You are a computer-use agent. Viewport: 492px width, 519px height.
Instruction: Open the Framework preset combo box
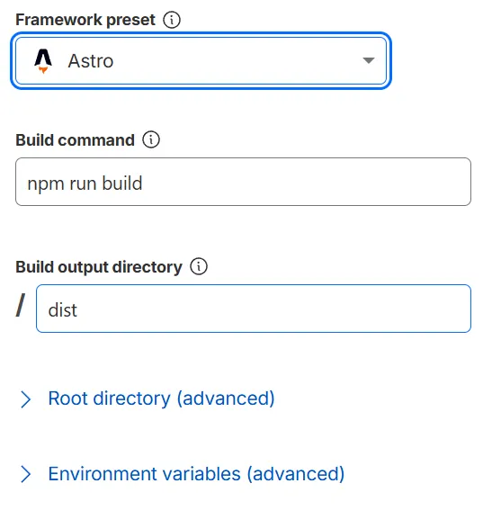pos(201,60)
